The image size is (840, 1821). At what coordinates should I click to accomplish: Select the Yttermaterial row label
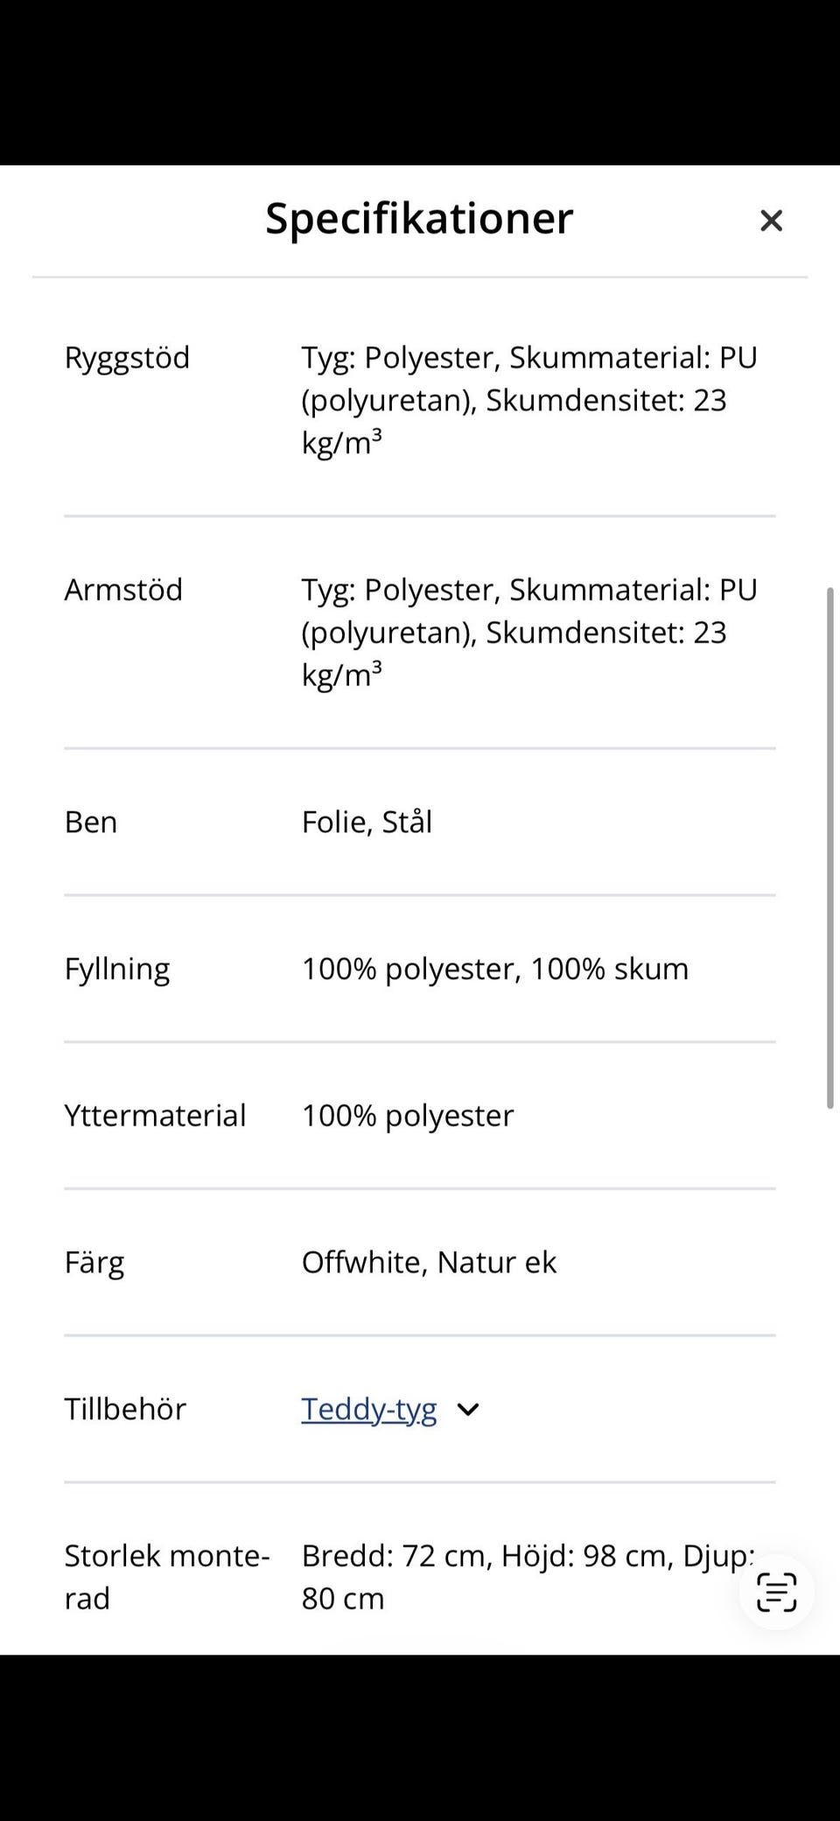155,1116
